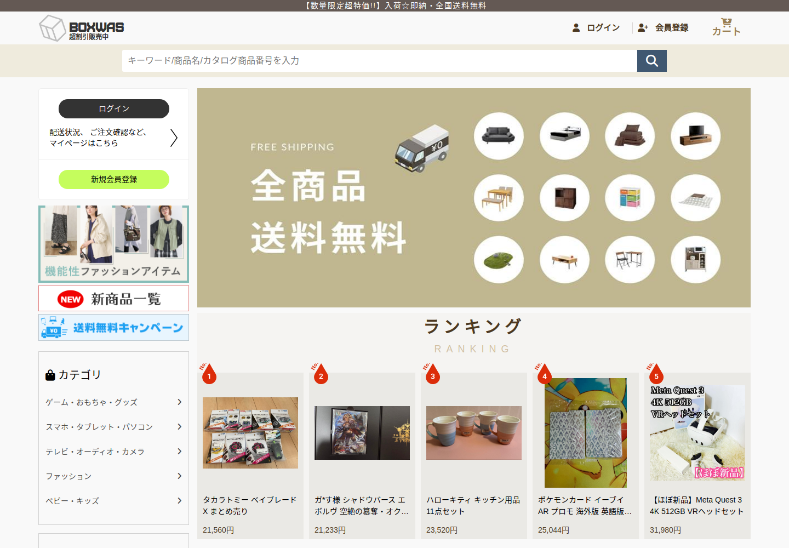The width and height of the screenshot is (789, 548).
Task: Select the TV stand circle icon
Action: click(x=696, y=136)
